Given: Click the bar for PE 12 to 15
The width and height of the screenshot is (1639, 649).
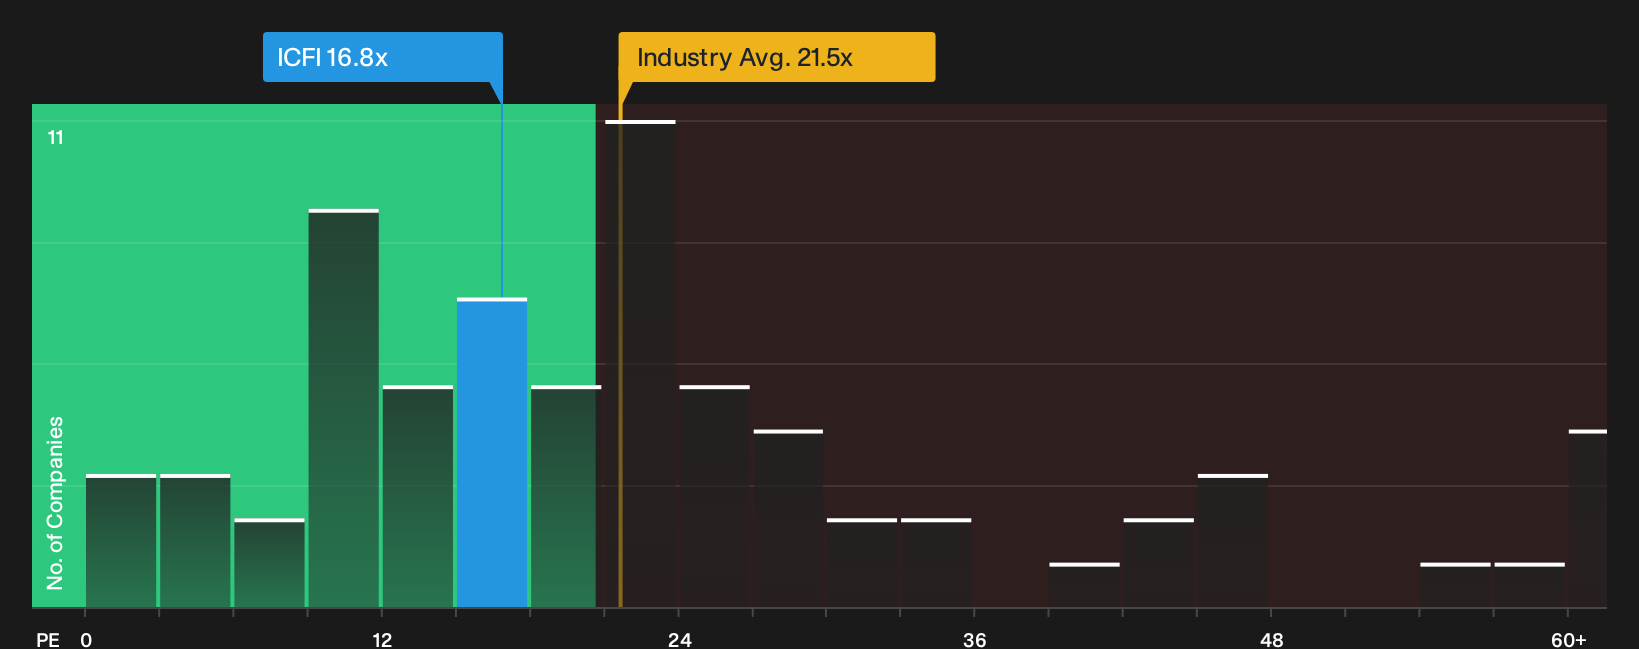Looking at the screenshot, I should (x=418, y=496).
